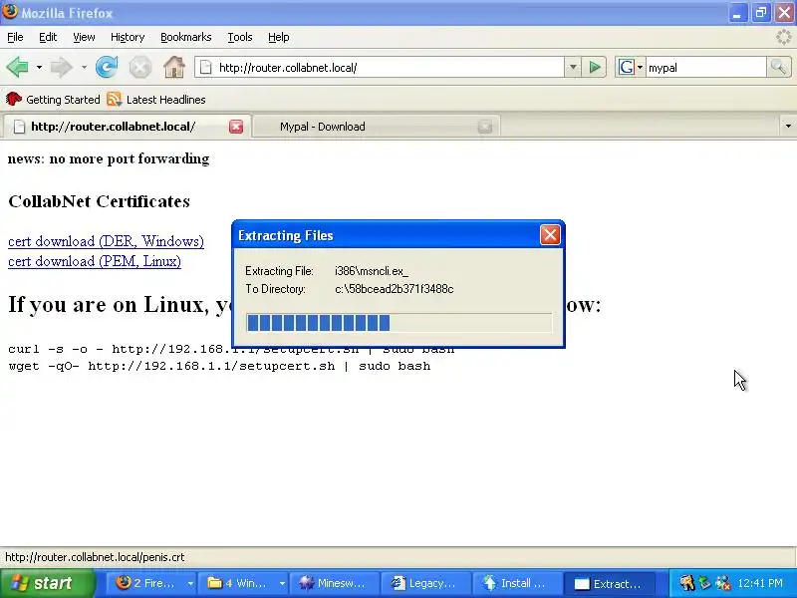Click the search box containing mypal
Image resolution: width=797 pixels, height=598 pixels.
point(705,67)
